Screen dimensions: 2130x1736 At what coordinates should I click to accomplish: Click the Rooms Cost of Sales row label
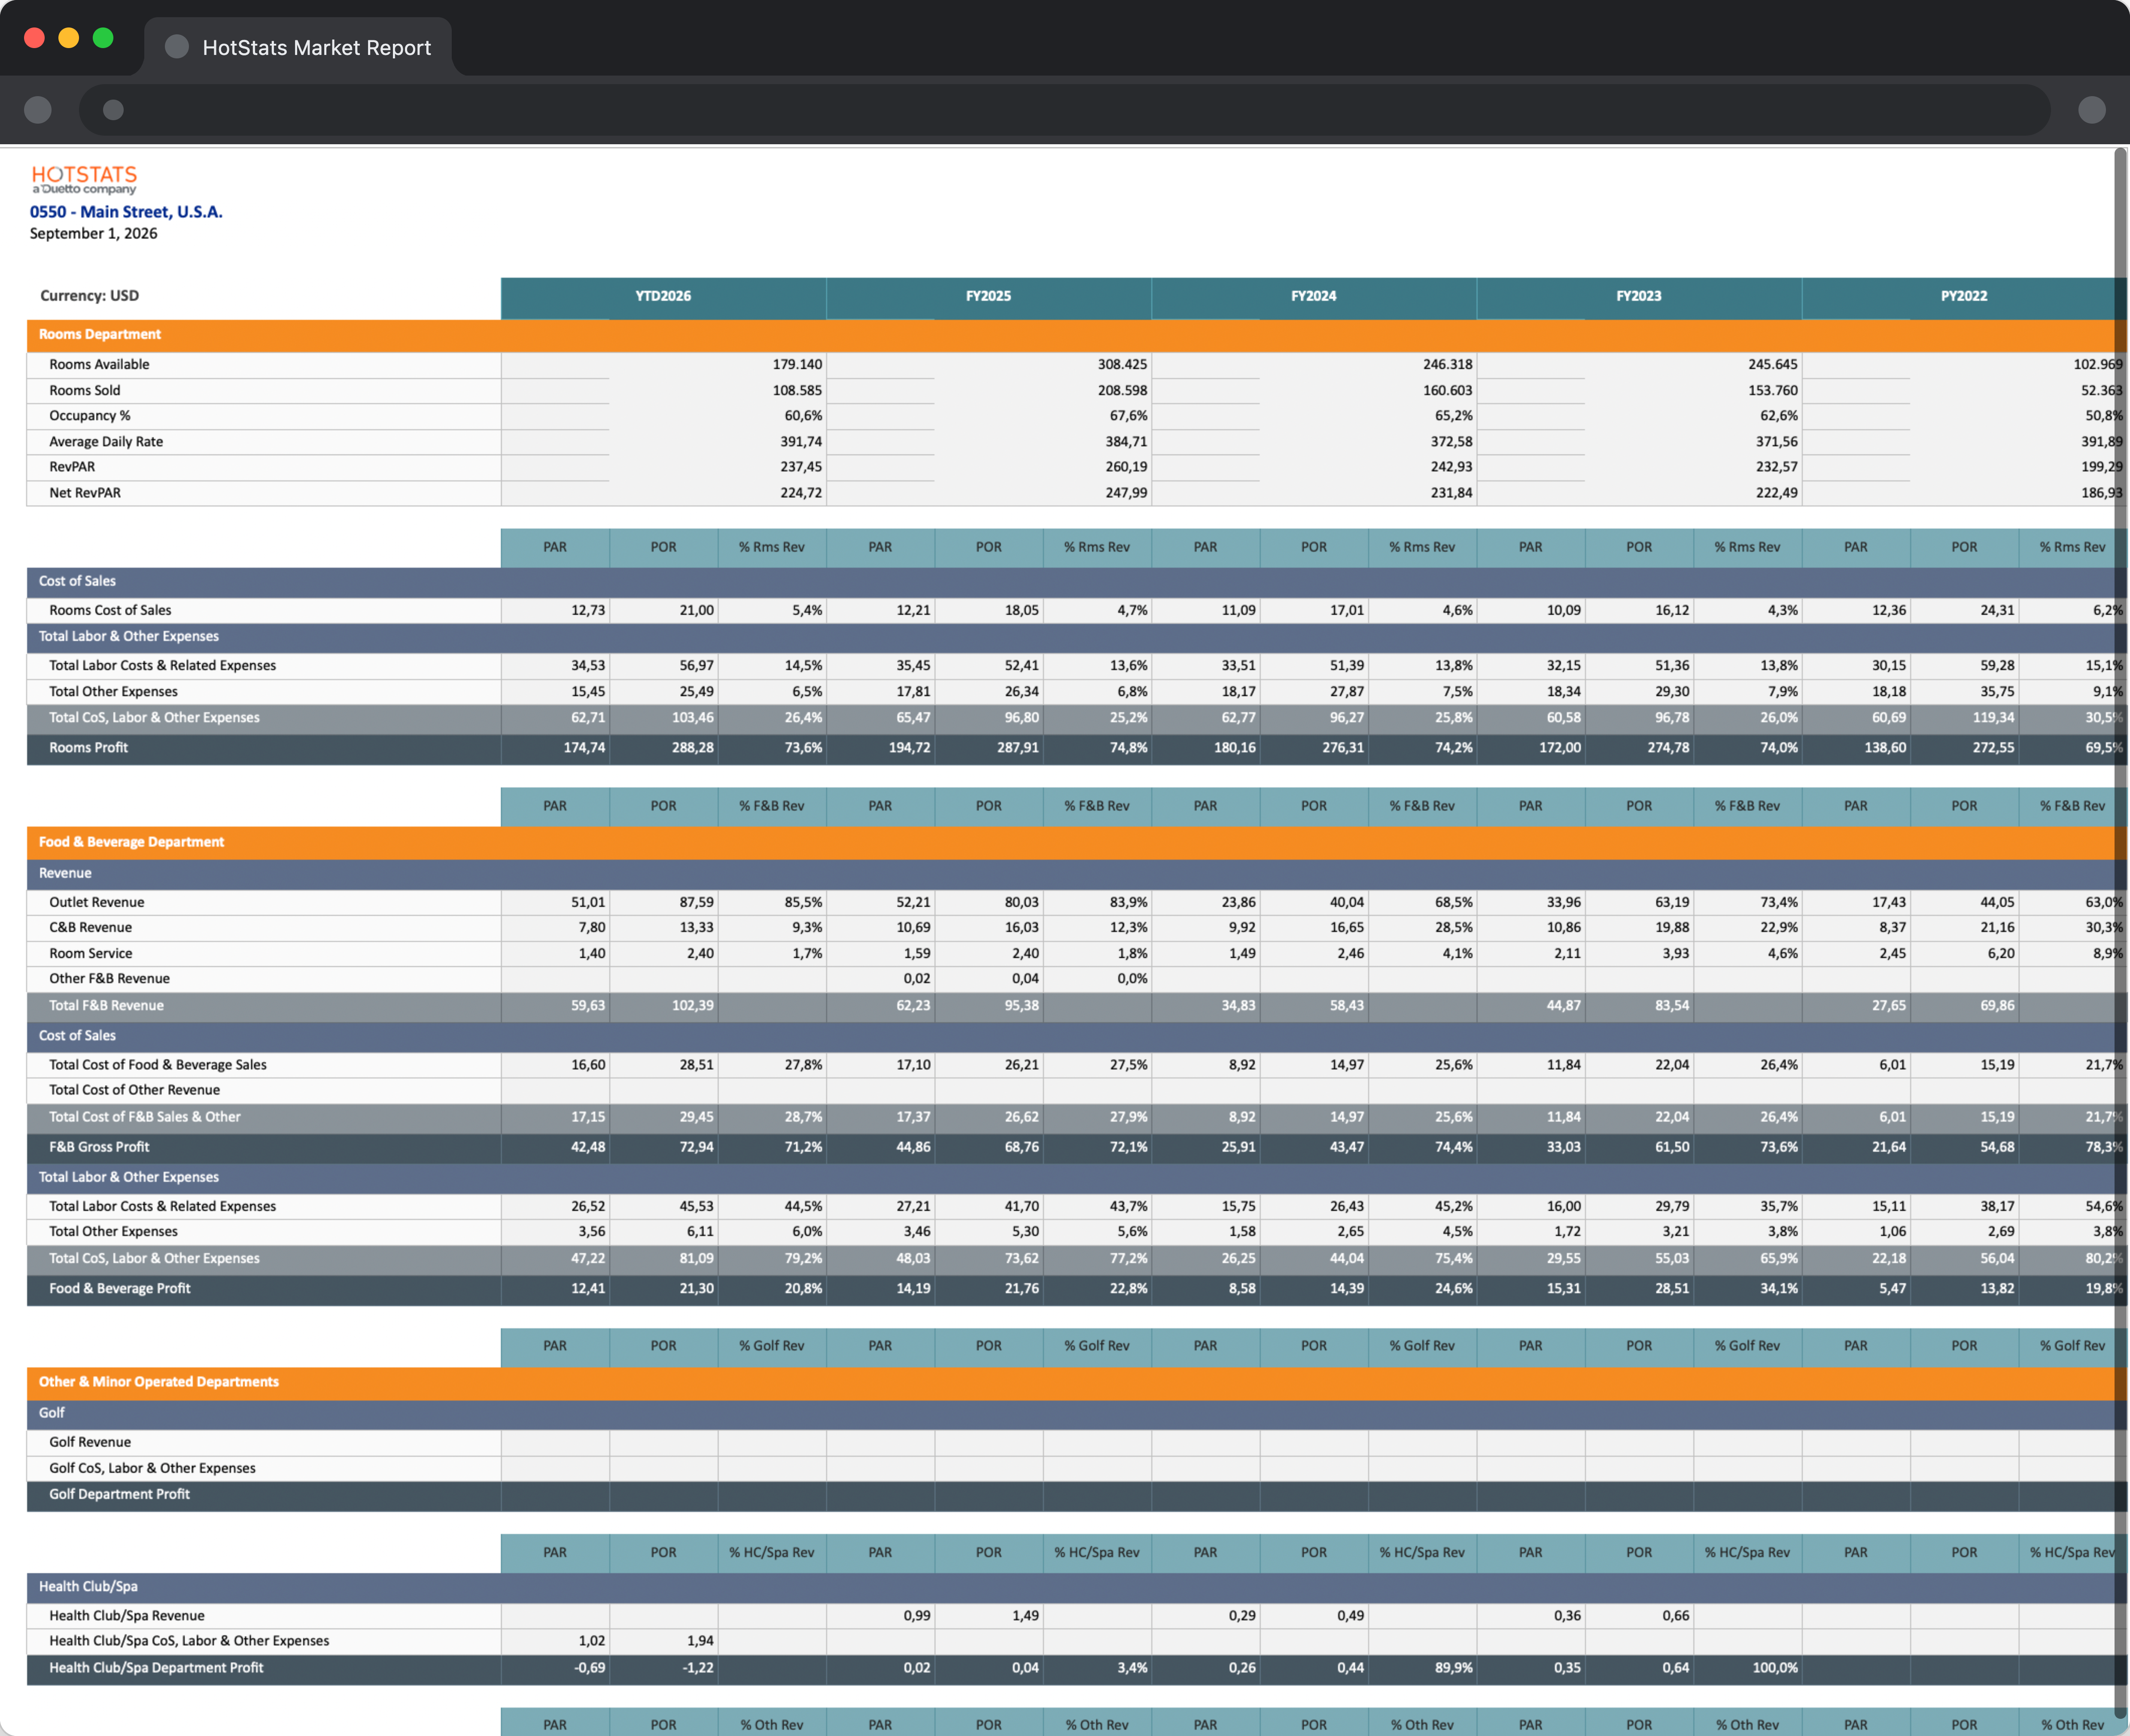coord(110,611)
